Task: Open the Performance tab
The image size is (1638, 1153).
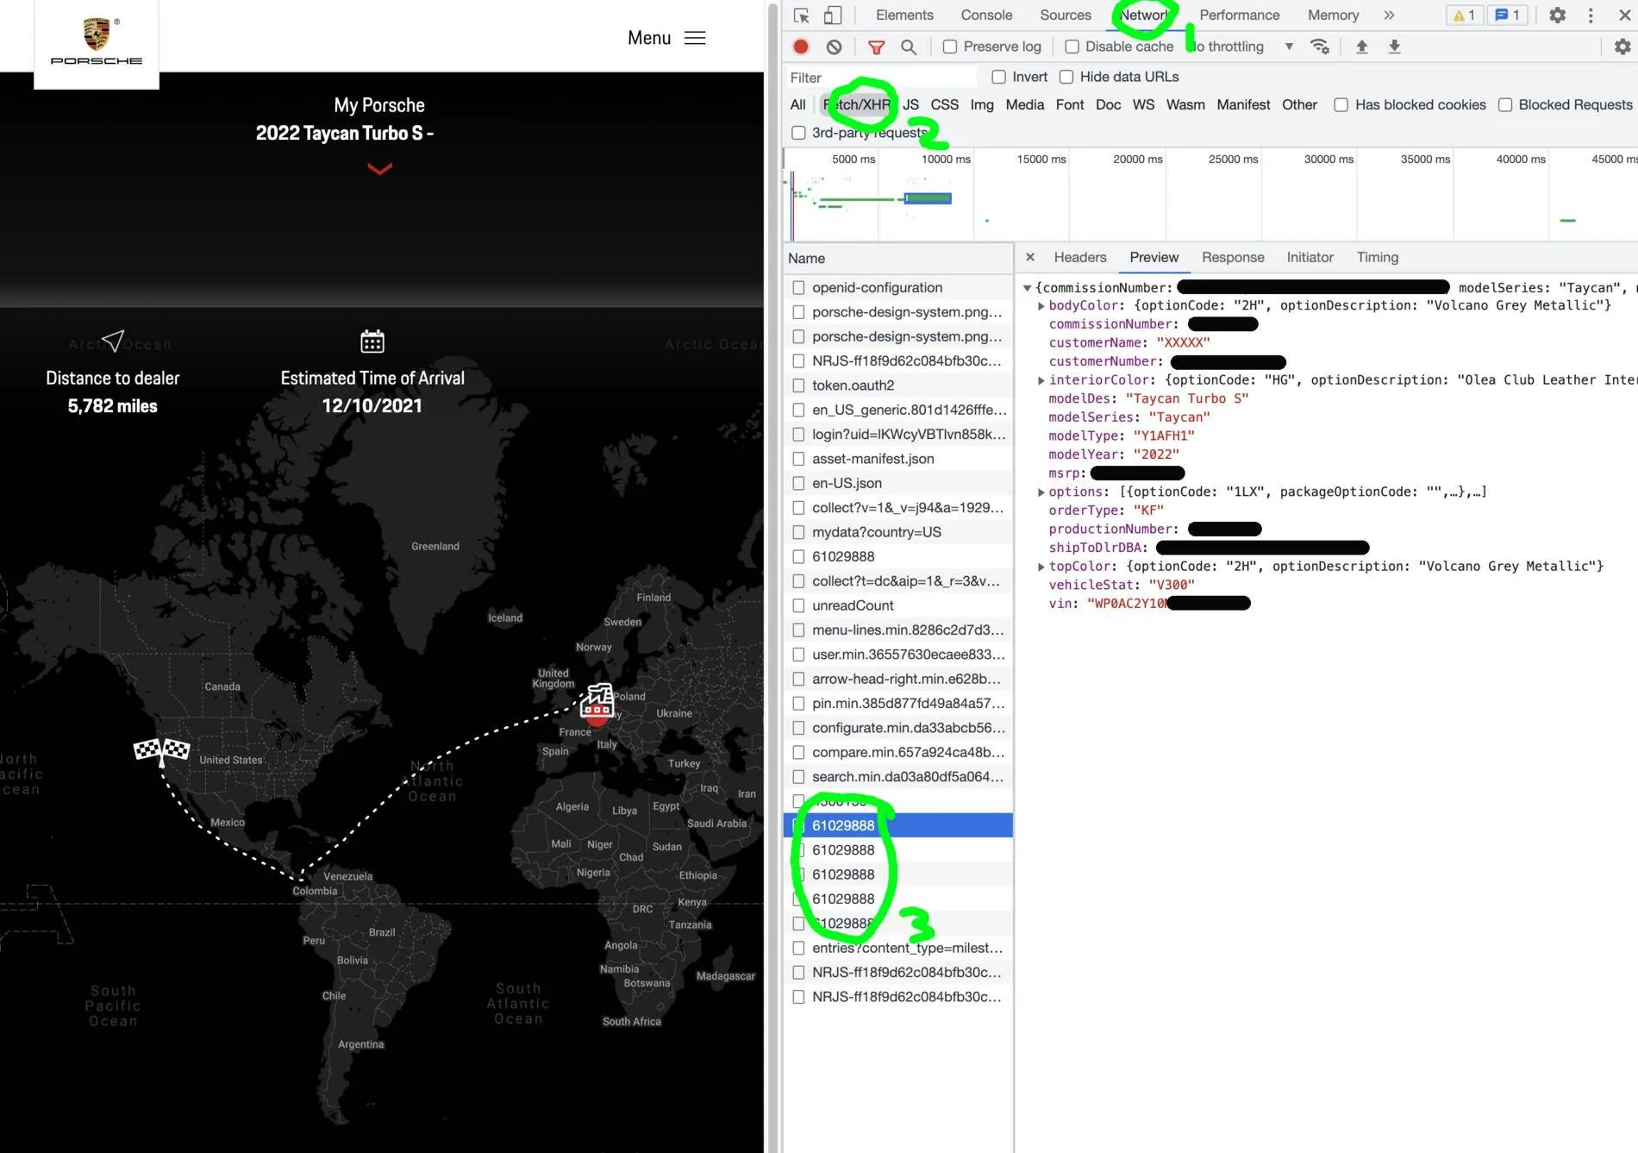Action: [x=1239, y=16]
